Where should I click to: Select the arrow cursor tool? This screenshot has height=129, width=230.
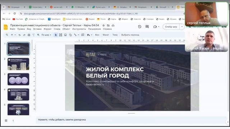tap(56, 35)
